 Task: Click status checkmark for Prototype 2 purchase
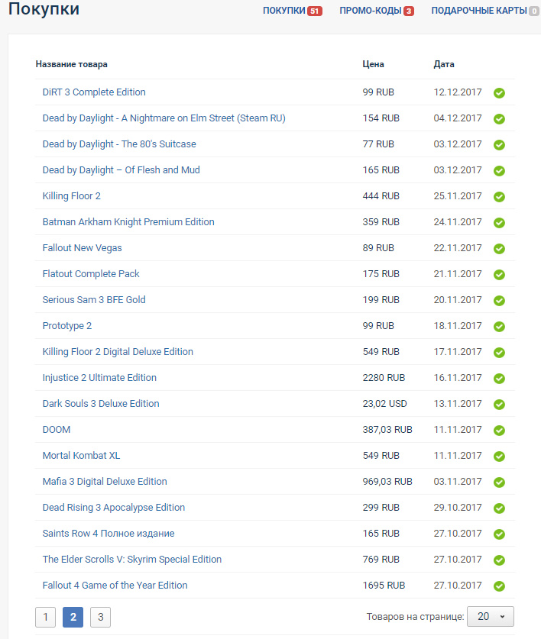499,327
